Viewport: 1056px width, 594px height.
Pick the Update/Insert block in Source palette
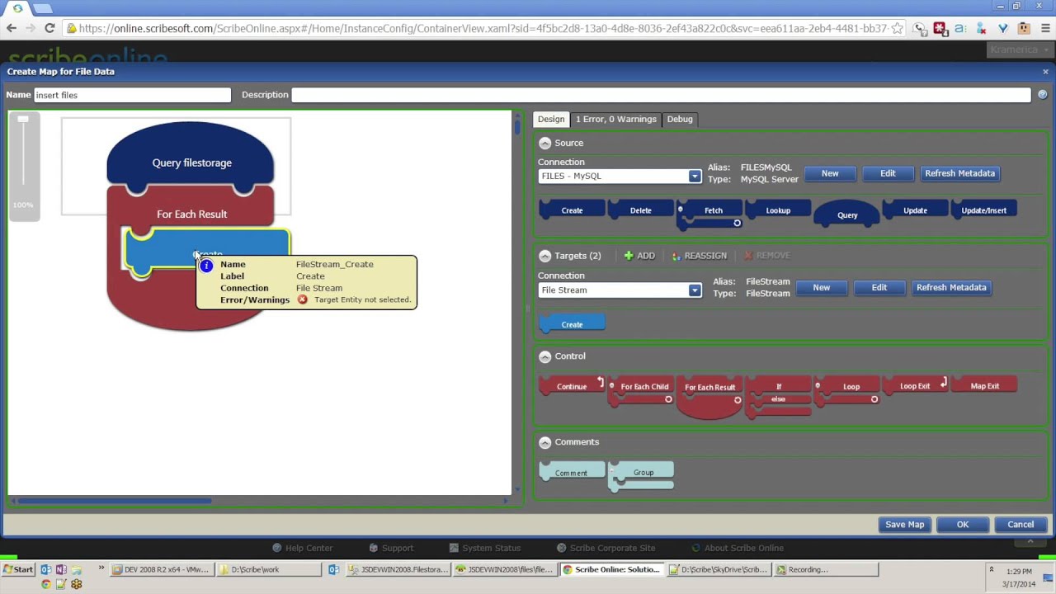tap(983, 210)
